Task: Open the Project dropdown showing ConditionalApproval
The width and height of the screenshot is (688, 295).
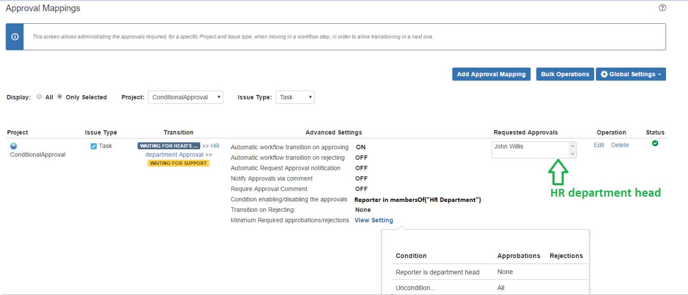Action: click(x=186, y=97)
